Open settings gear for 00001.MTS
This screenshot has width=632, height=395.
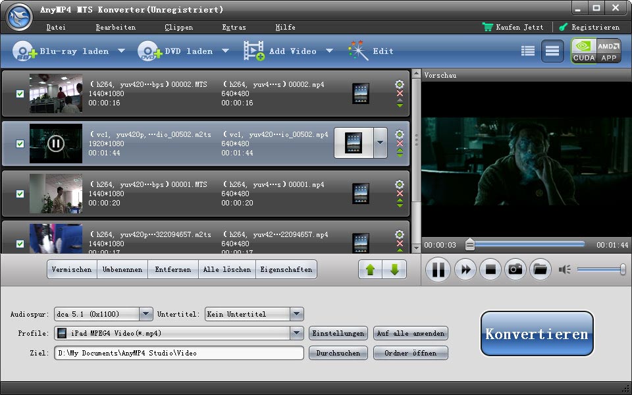[400, 184]
